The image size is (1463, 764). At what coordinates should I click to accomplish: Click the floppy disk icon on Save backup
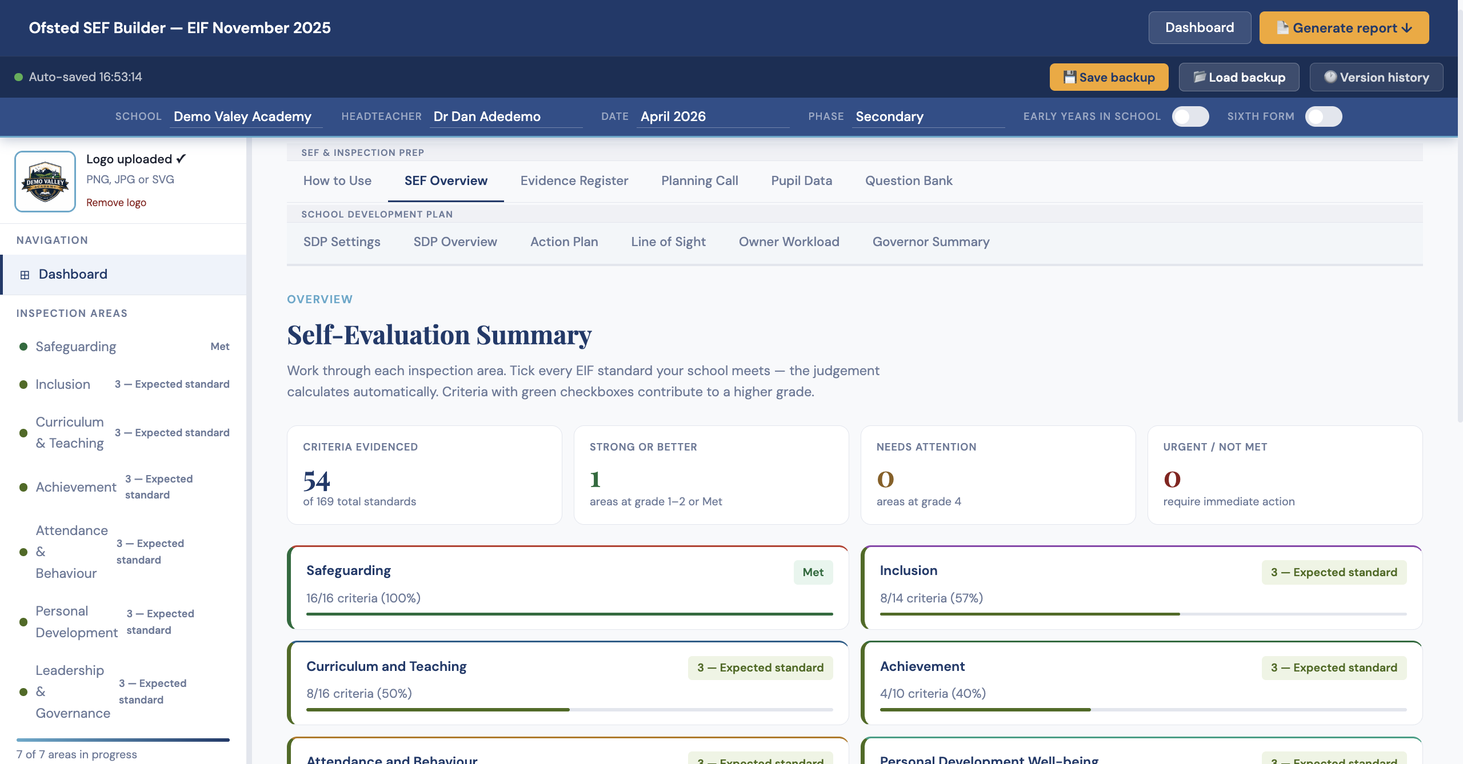point(1069,77)
